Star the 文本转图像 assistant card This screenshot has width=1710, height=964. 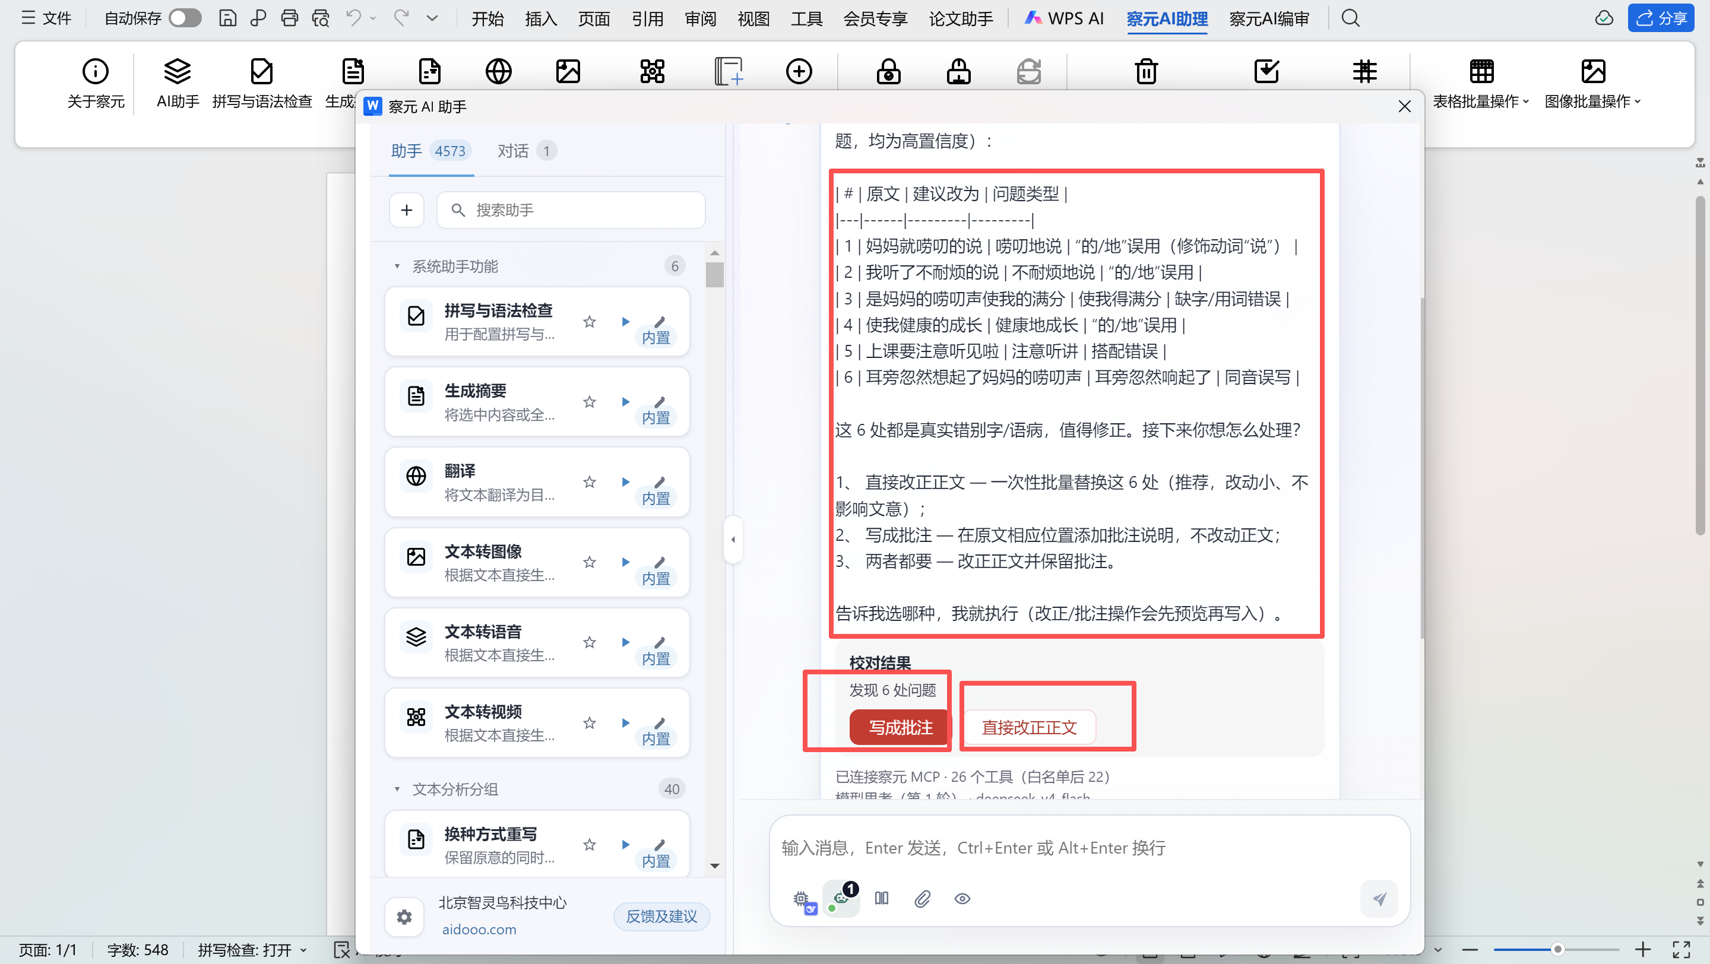(590, 563)
